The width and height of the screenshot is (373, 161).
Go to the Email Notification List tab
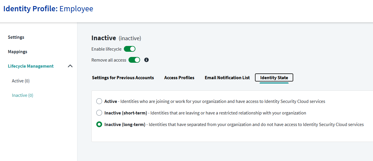(x=227, y=77)
